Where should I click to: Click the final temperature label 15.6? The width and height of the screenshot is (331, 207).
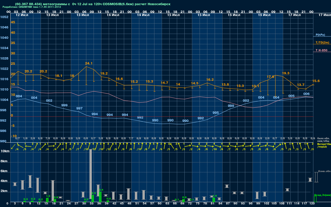coord(316,81)
